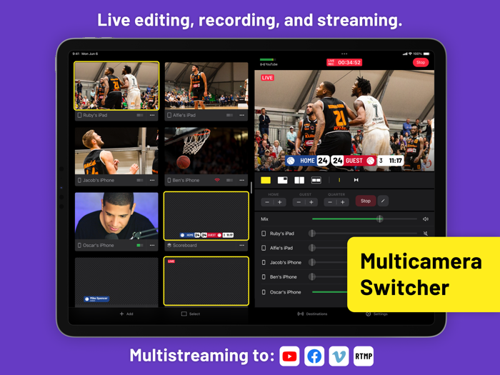Choose the side-by-side framed layout
Viewport: 500px width, 375px height.
tap(316, 180)
